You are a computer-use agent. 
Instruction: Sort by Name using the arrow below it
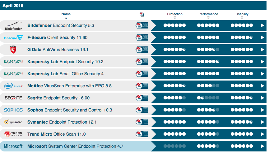[x=66, y=18]
